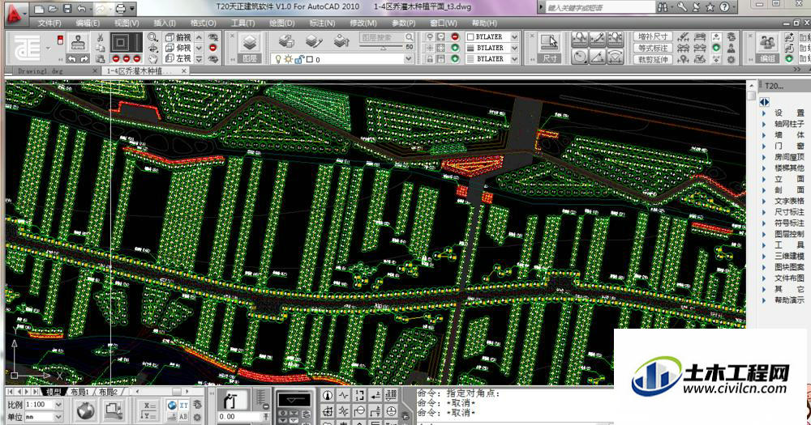811x425 pixels.
Task: Choose 左视 left view
Action: pos(178,58)
